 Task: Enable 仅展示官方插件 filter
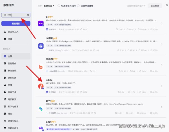point(59,6)
